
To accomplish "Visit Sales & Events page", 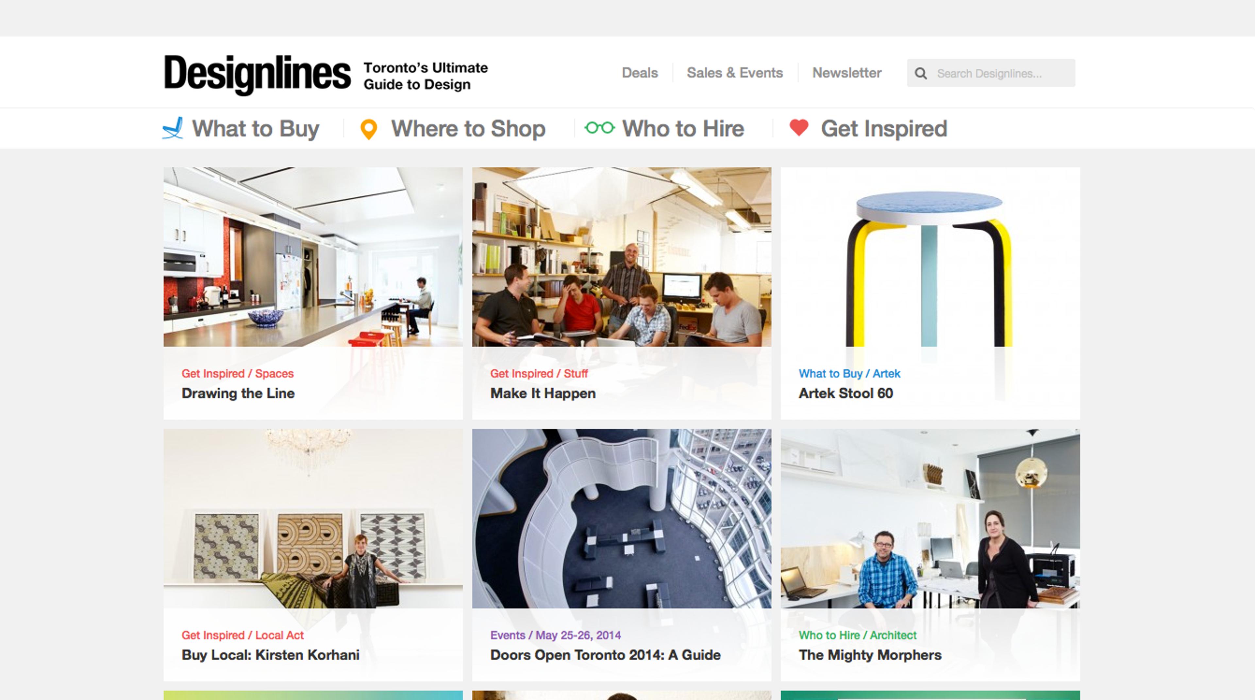I will click(735, 73).
